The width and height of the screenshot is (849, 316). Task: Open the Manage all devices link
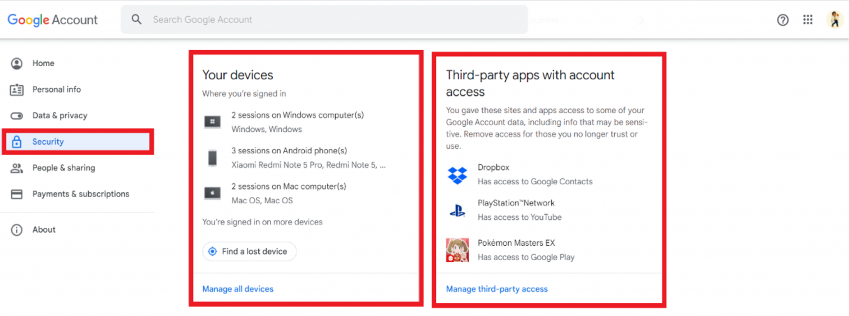(238, 289)
